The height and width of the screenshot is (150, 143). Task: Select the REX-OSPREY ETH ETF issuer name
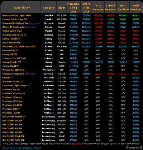12,121
